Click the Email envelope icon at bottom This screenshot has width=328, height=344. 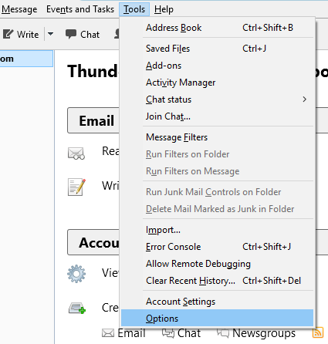tap(108, 333)
